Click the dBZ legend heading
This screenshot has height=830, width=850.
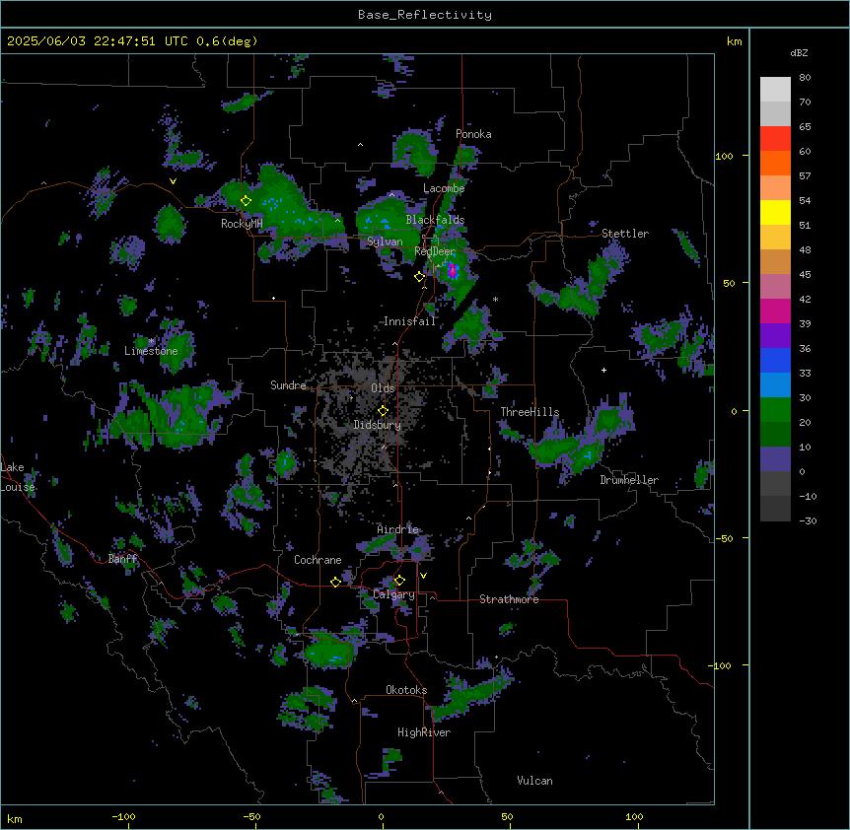pos(799,52)
